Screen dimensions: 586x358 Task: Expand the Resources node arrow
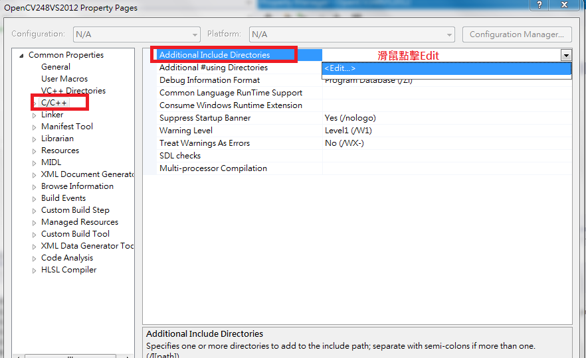pos(34,151)
